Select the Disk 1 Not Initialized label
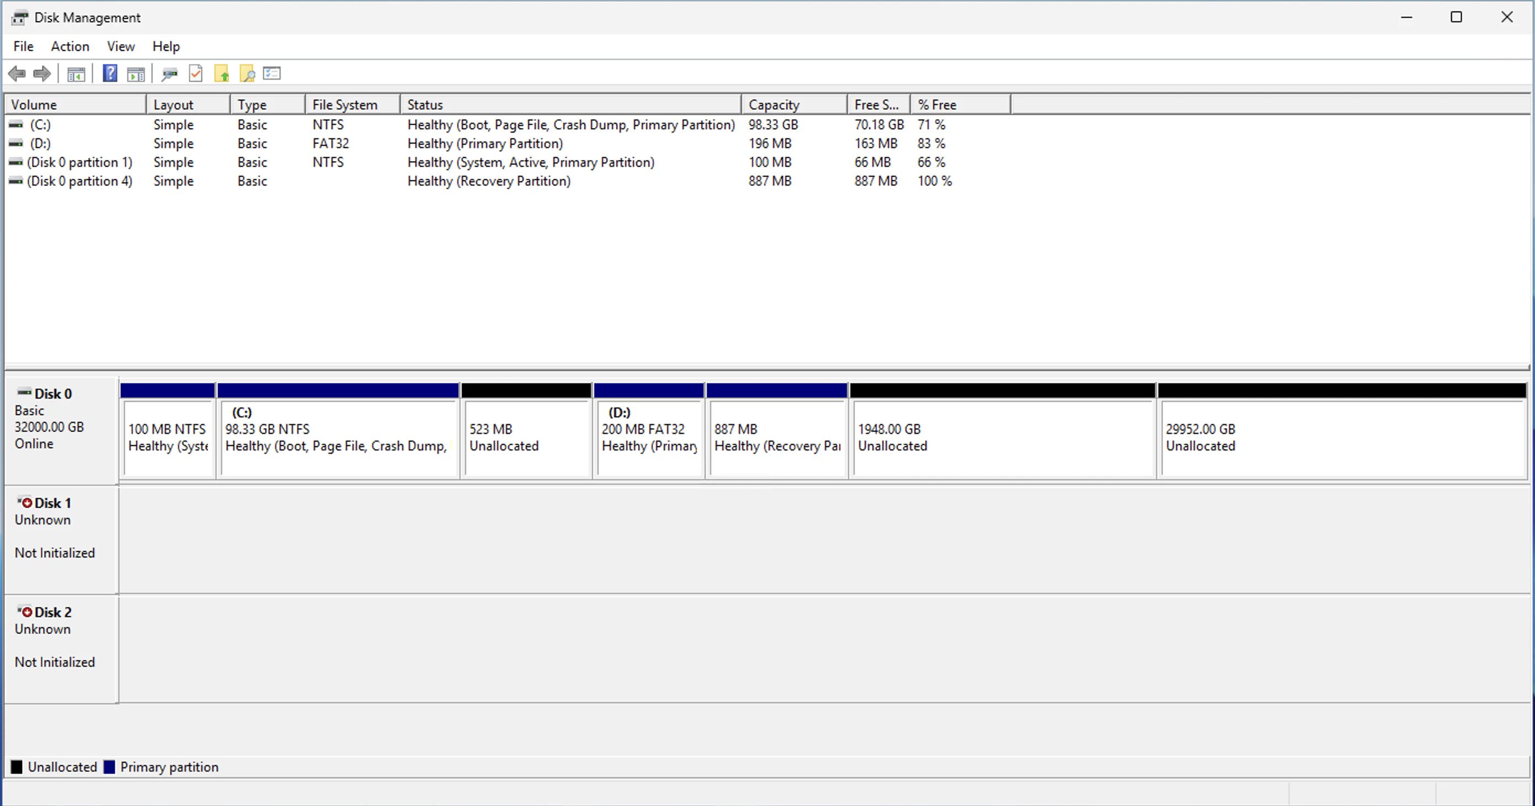Screen dimensions: 1535x806 (x=61, y=540)
